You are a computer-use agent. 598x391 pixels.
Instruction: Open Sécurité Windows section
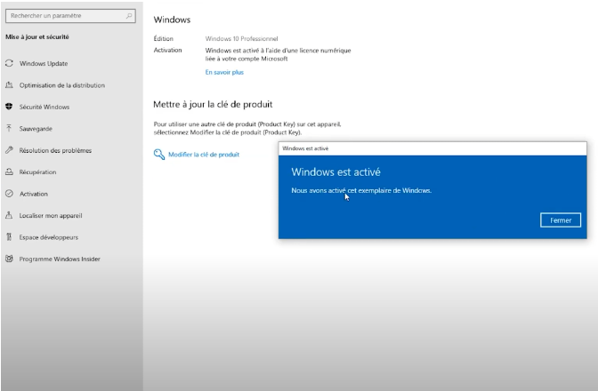(x=44, y=107)
